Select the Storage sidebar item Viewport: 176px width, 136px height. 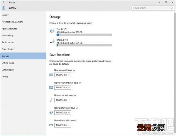[x=23, y=56]
